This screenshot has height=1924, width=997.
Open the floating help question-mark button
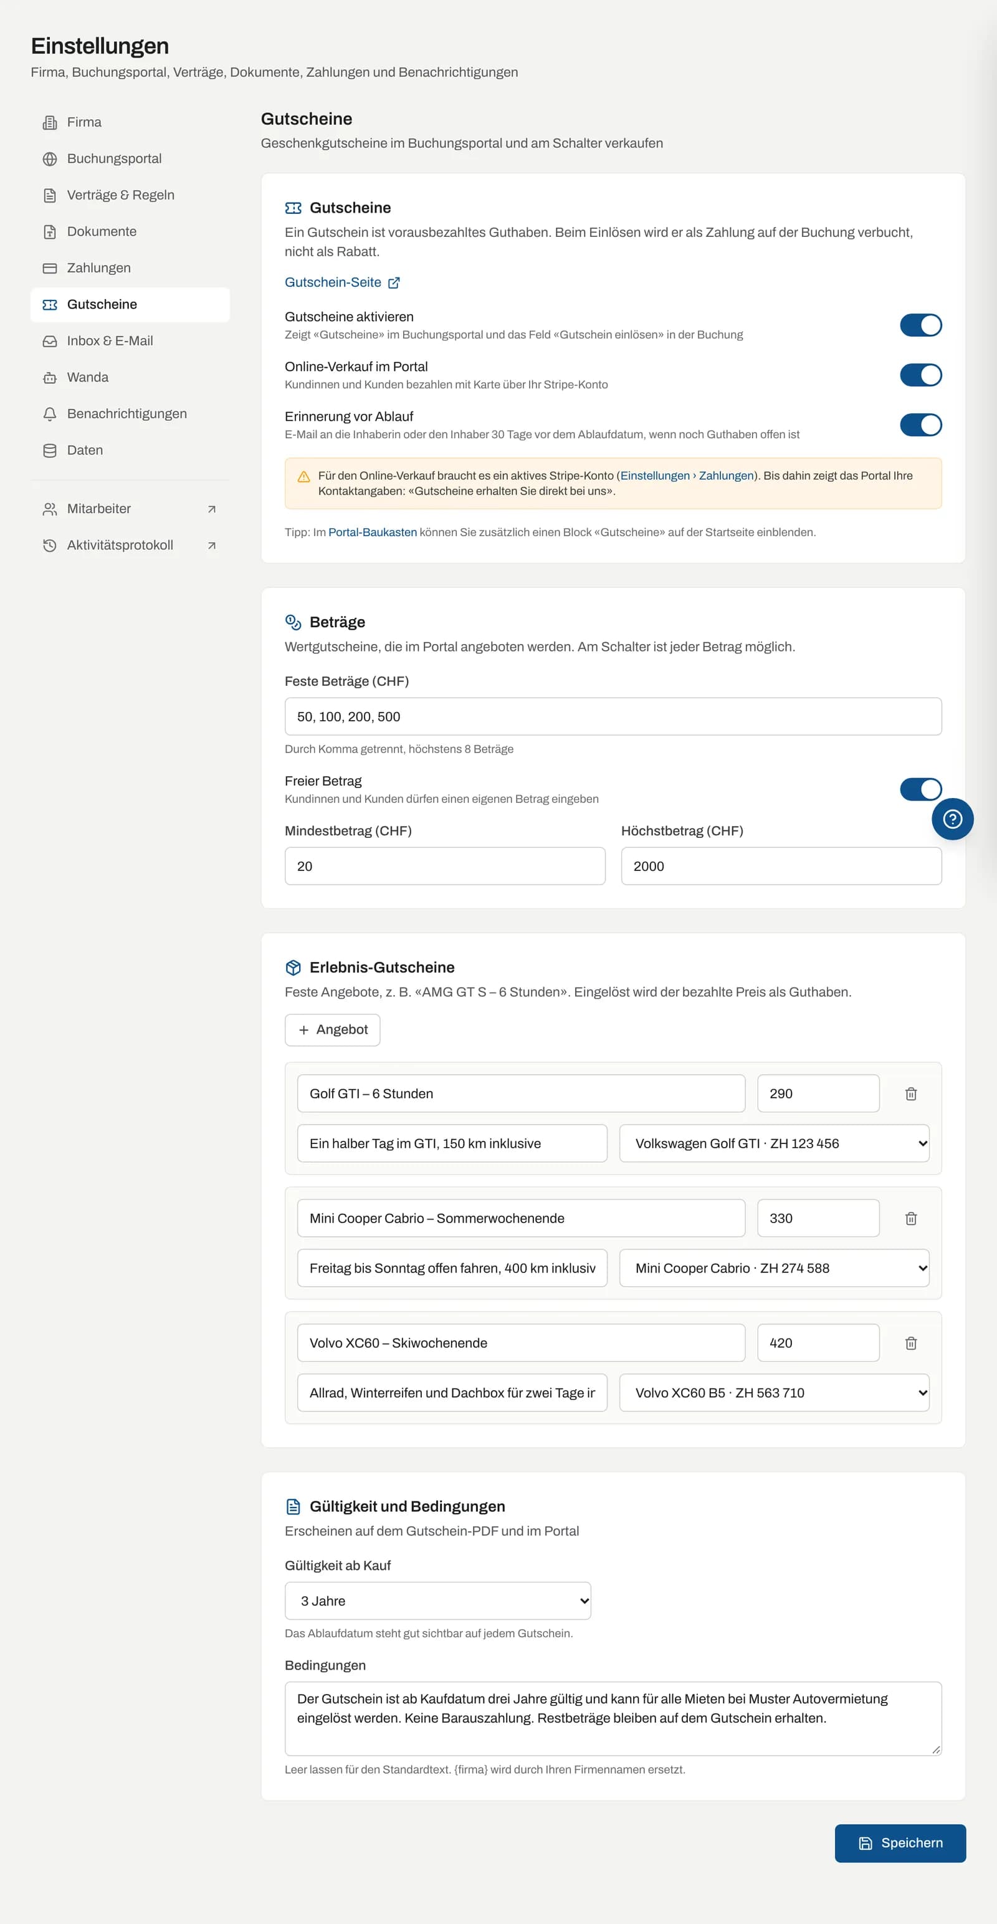tap(952, 819)
